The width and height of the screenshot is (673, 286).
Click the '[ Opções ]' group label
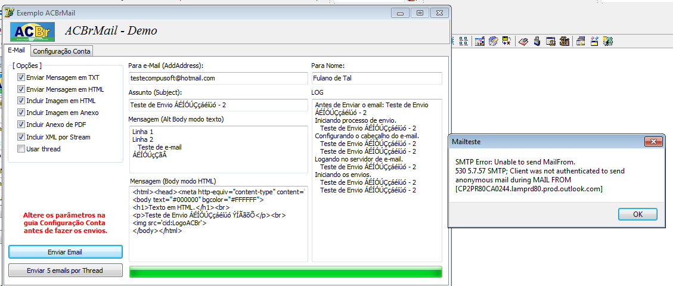(x=27, y=66)
